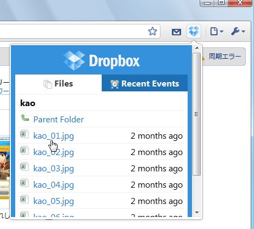Open the mail envelope extension icon
The height and width of the screenshot is (229, 254).
click(176, 32)
